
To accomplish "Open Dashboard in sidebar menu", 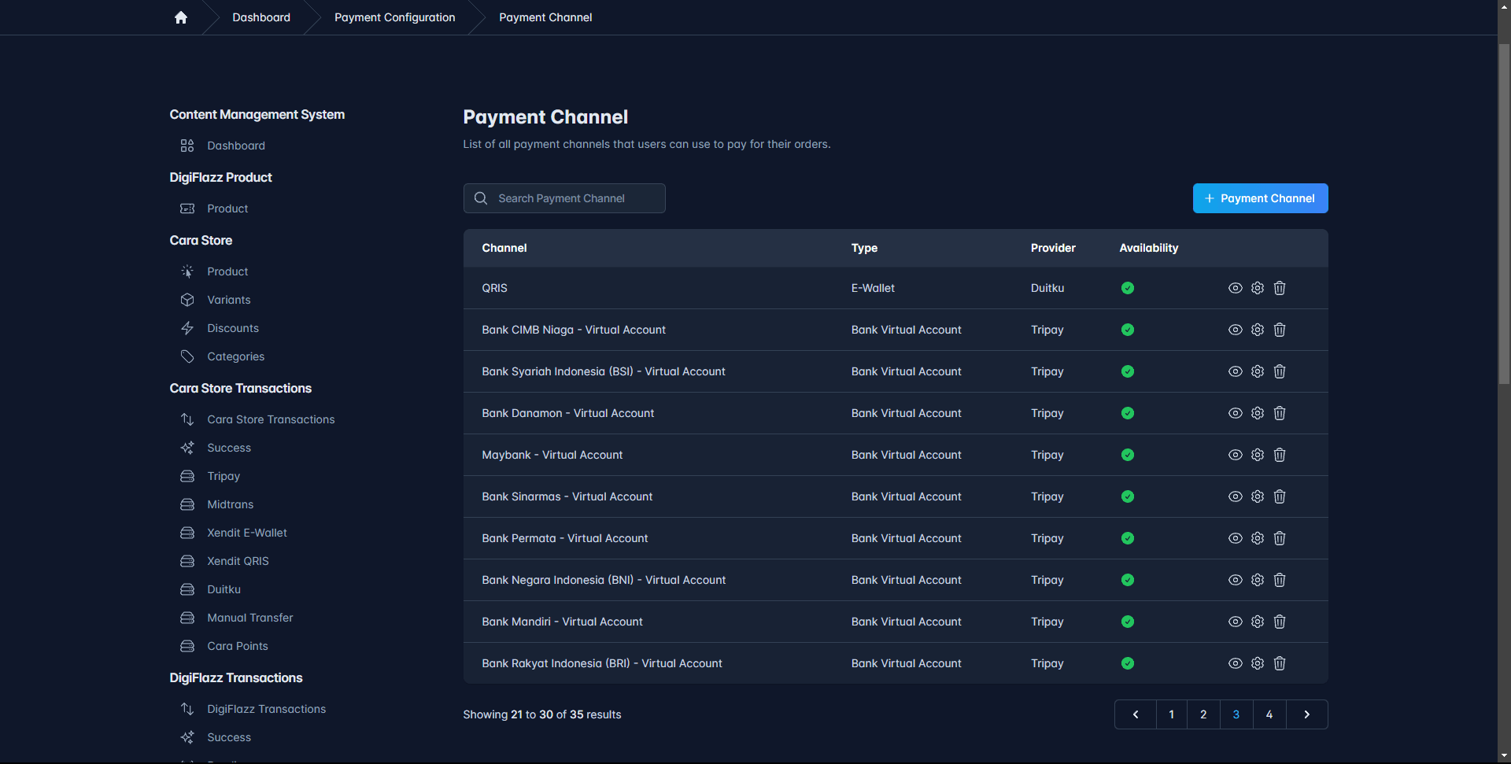I will (x=236, y=146).
